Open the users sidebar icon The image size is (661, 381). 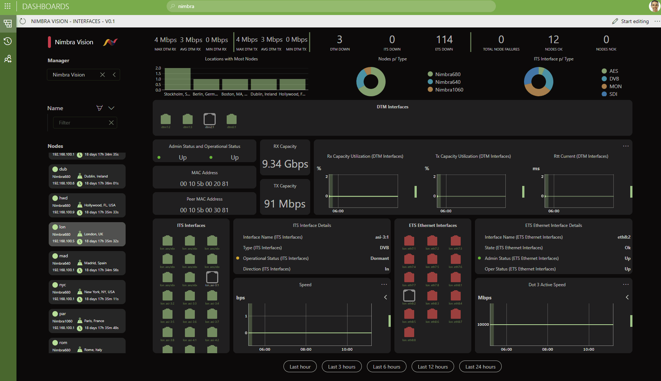point(8,59)
